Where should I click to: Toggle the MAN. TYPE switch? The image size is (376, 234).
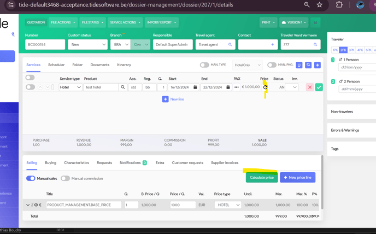pos(204,65)
